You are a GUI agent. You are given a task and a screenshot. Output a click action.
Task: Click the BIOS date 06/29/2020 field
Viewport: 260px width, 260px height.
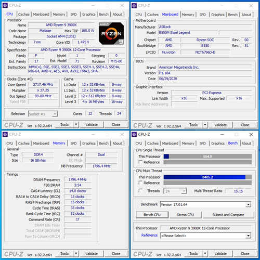pos(205,79)
